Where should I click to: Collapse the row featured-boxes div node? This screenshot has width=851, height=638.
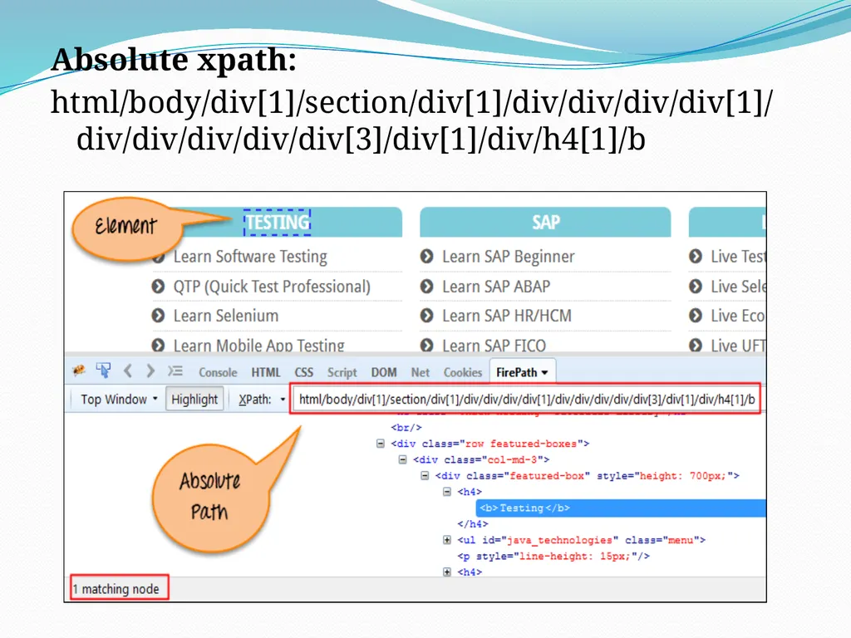click(381, 444)
